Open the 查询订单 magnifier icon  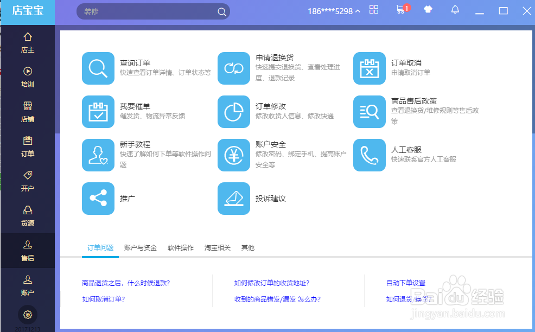click(x=98, y=68)
